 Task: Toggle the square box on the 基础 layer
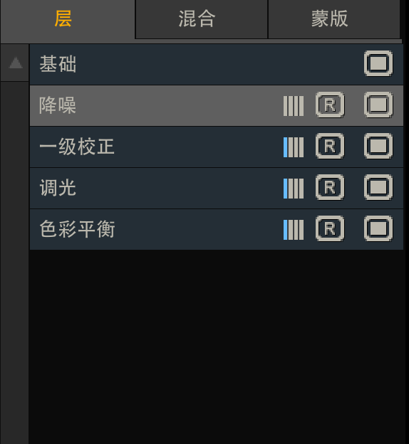pyautogui.click(x=378, y=63)
